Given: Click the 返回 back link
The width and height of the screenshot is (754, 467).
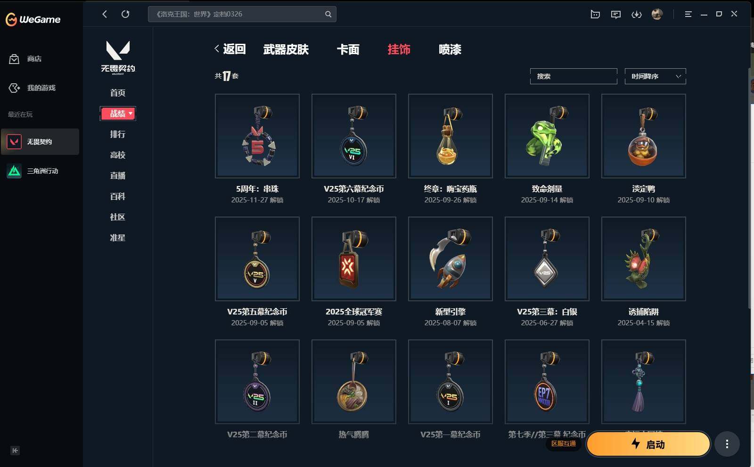Looking at the screenshot, I should (x=230, y=49).
